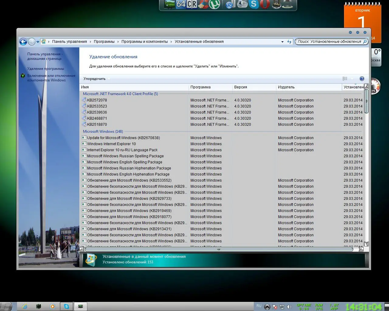Expand the Панель управления breadcrumb arrow
The width and height of the screenshot is (389, 311).
(90, 42)
